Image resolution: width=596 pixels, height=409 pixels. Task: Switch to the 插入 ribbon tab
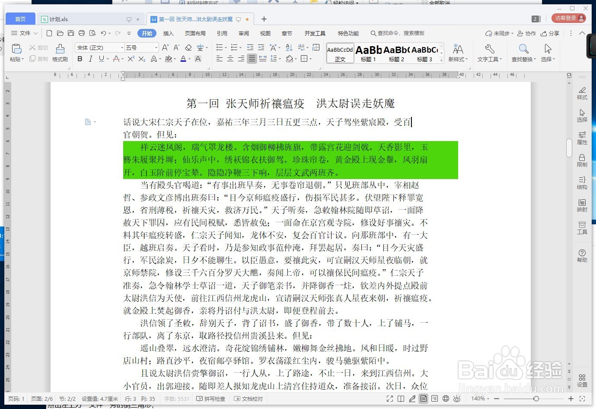(168, 33)
